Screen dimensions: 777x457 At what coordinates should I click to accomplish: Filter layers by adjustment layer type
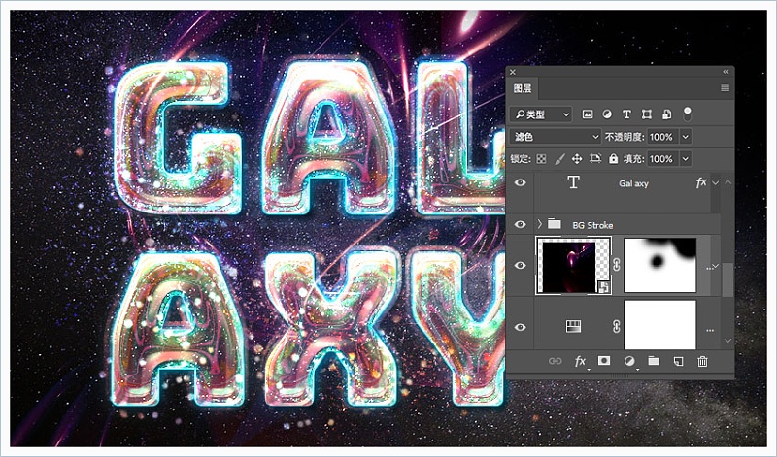(607, 114)
